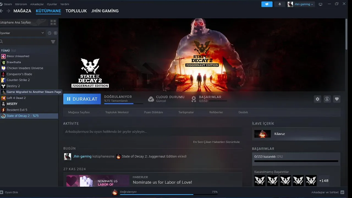Select Destiny 2 in library
Screen dimensions: 352x198
click(13, 86)
